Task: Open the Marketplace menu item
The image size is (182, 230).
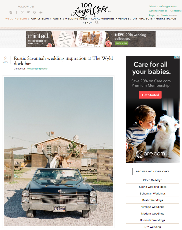Action: [x=166, y=19]
